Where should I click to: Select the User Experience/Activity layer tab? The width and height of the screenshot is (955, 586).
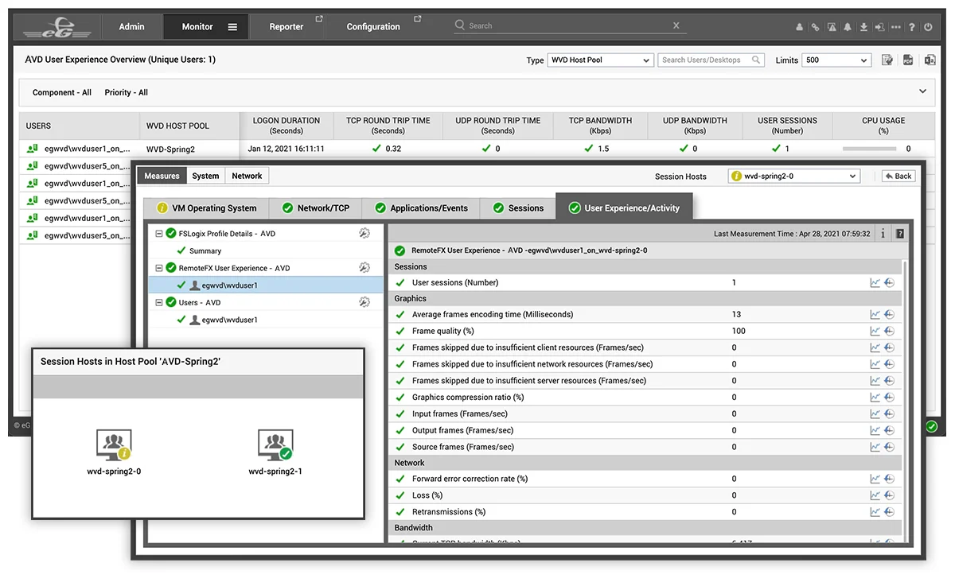(624, 208)
